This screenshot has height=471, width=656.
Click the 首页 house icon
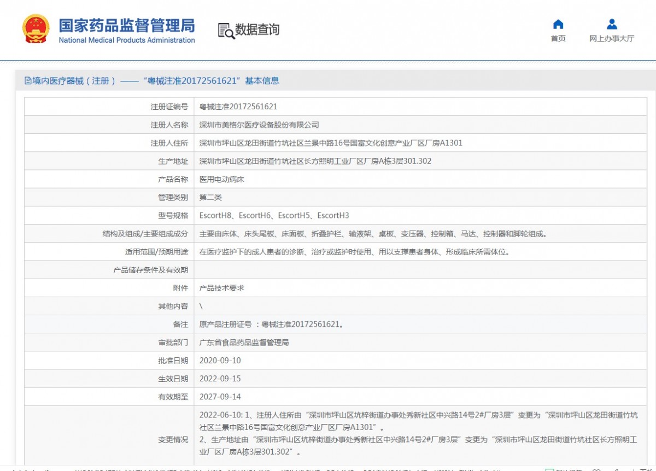coord(558,24)
